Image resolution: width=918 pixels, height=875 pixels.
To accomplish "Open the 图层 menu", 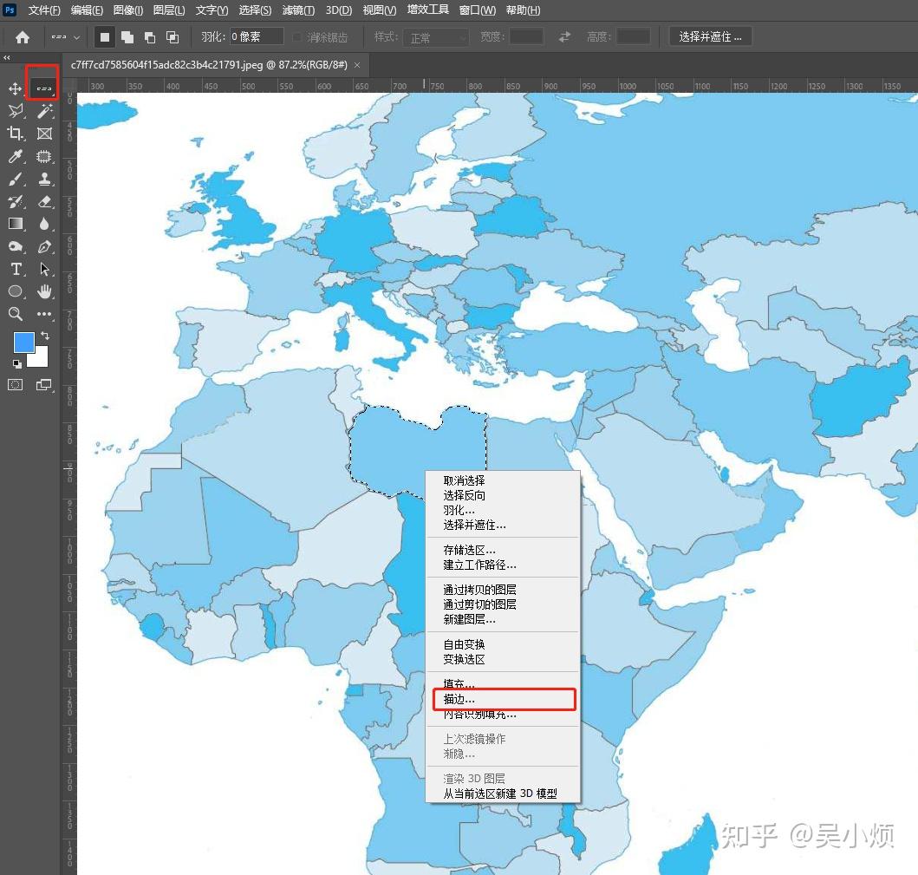I will point(169,10).
